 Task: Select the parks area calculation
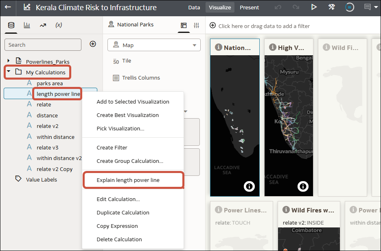click(50, 83)
